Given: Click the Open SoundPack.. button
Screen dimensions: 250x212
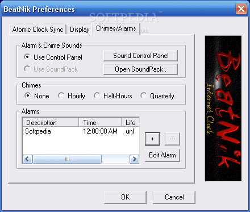Looking at the screenshot, I should tap(140, 69).
